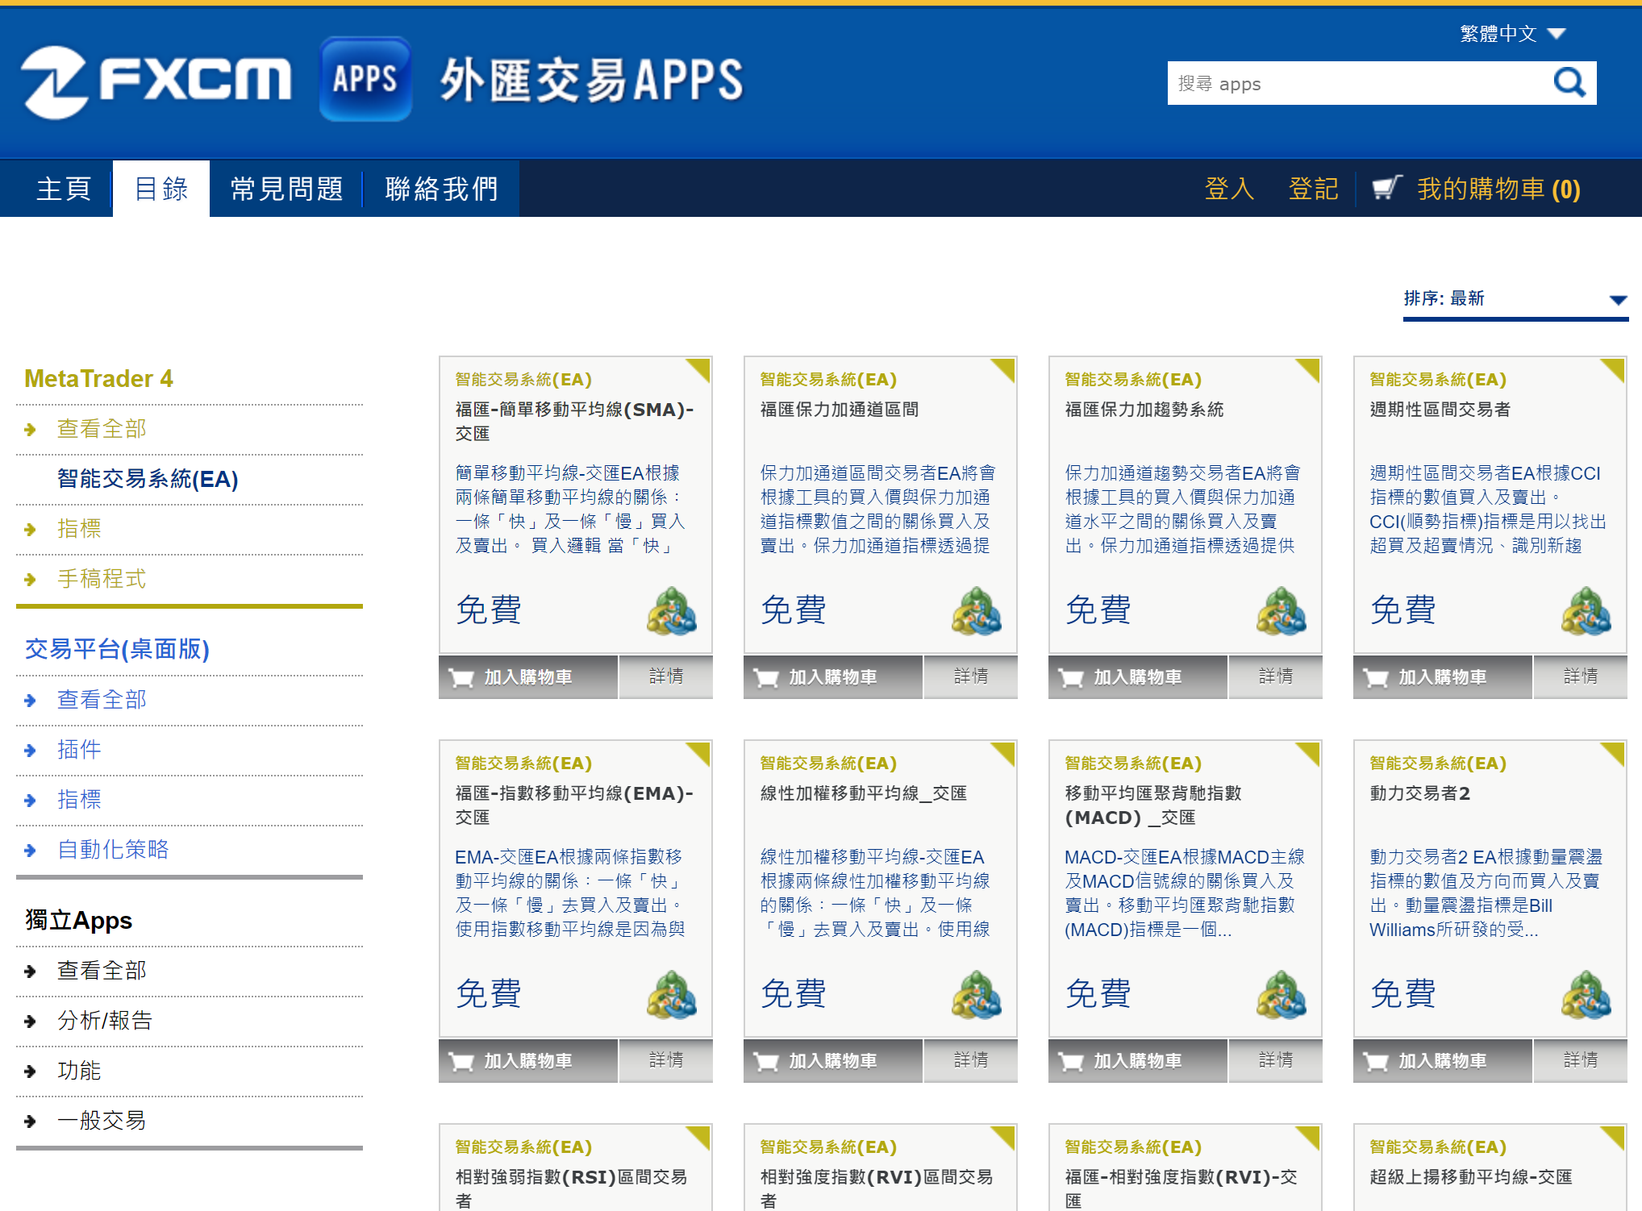Click MetaTrader icon on 福匯-簡單移動平均線(SMA) card

point(672,610)
